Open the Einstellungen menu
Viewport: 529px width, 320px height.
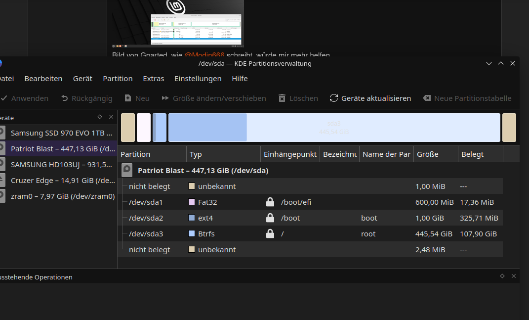198,79
